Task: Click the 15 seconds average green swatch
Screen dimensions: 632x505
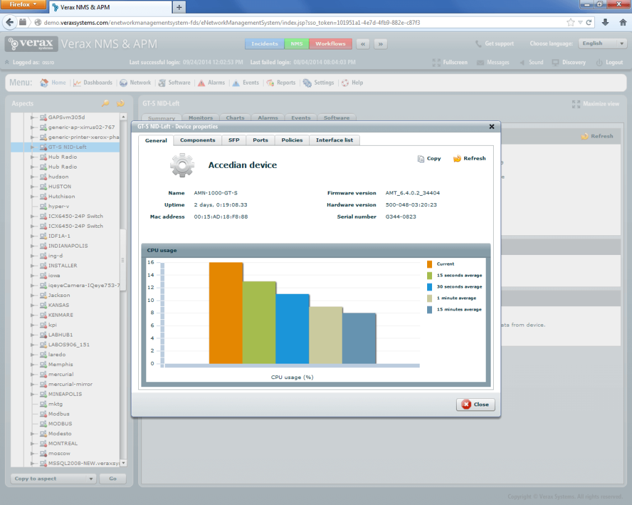Action: 430,275
